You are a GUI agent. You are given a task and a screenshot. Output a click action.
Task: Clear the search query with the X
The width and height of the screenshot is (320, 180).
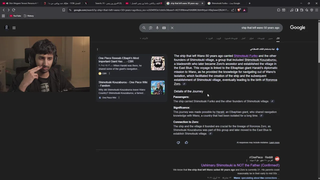click(x=172, y=28)
